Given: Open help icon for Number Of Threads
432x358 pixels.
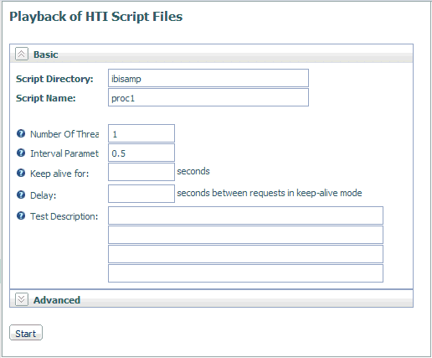Looking at the screenshot, I should tap(21, 133).
